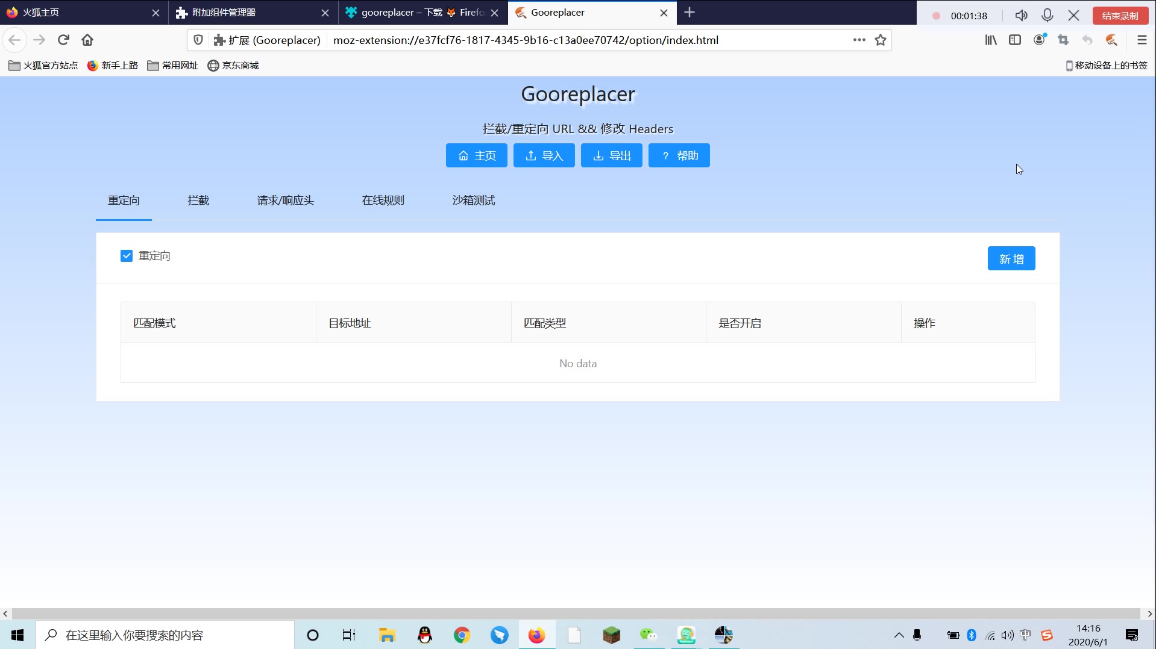
Task: Open Windows notification center icon
Action: coord(1132,635)
